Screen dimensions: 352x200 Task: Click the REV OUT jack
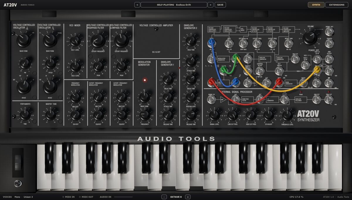[x=295, y=59]
